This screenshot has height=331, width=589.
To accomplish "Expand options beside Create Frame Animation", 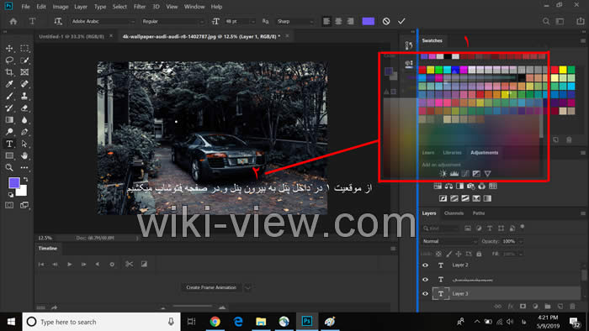I will pyautogui.click(x=248, y=287).
